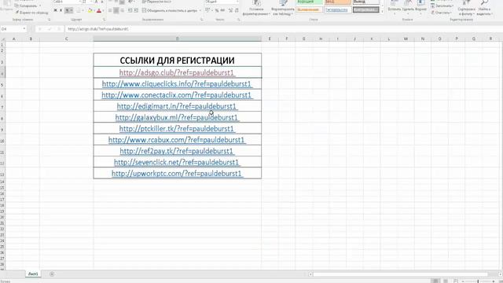Image resolution: width=503 pixels, height=283 pixels.
Task: Click Format Painter (Формат по образцу)
Action: tap(31, 13)
